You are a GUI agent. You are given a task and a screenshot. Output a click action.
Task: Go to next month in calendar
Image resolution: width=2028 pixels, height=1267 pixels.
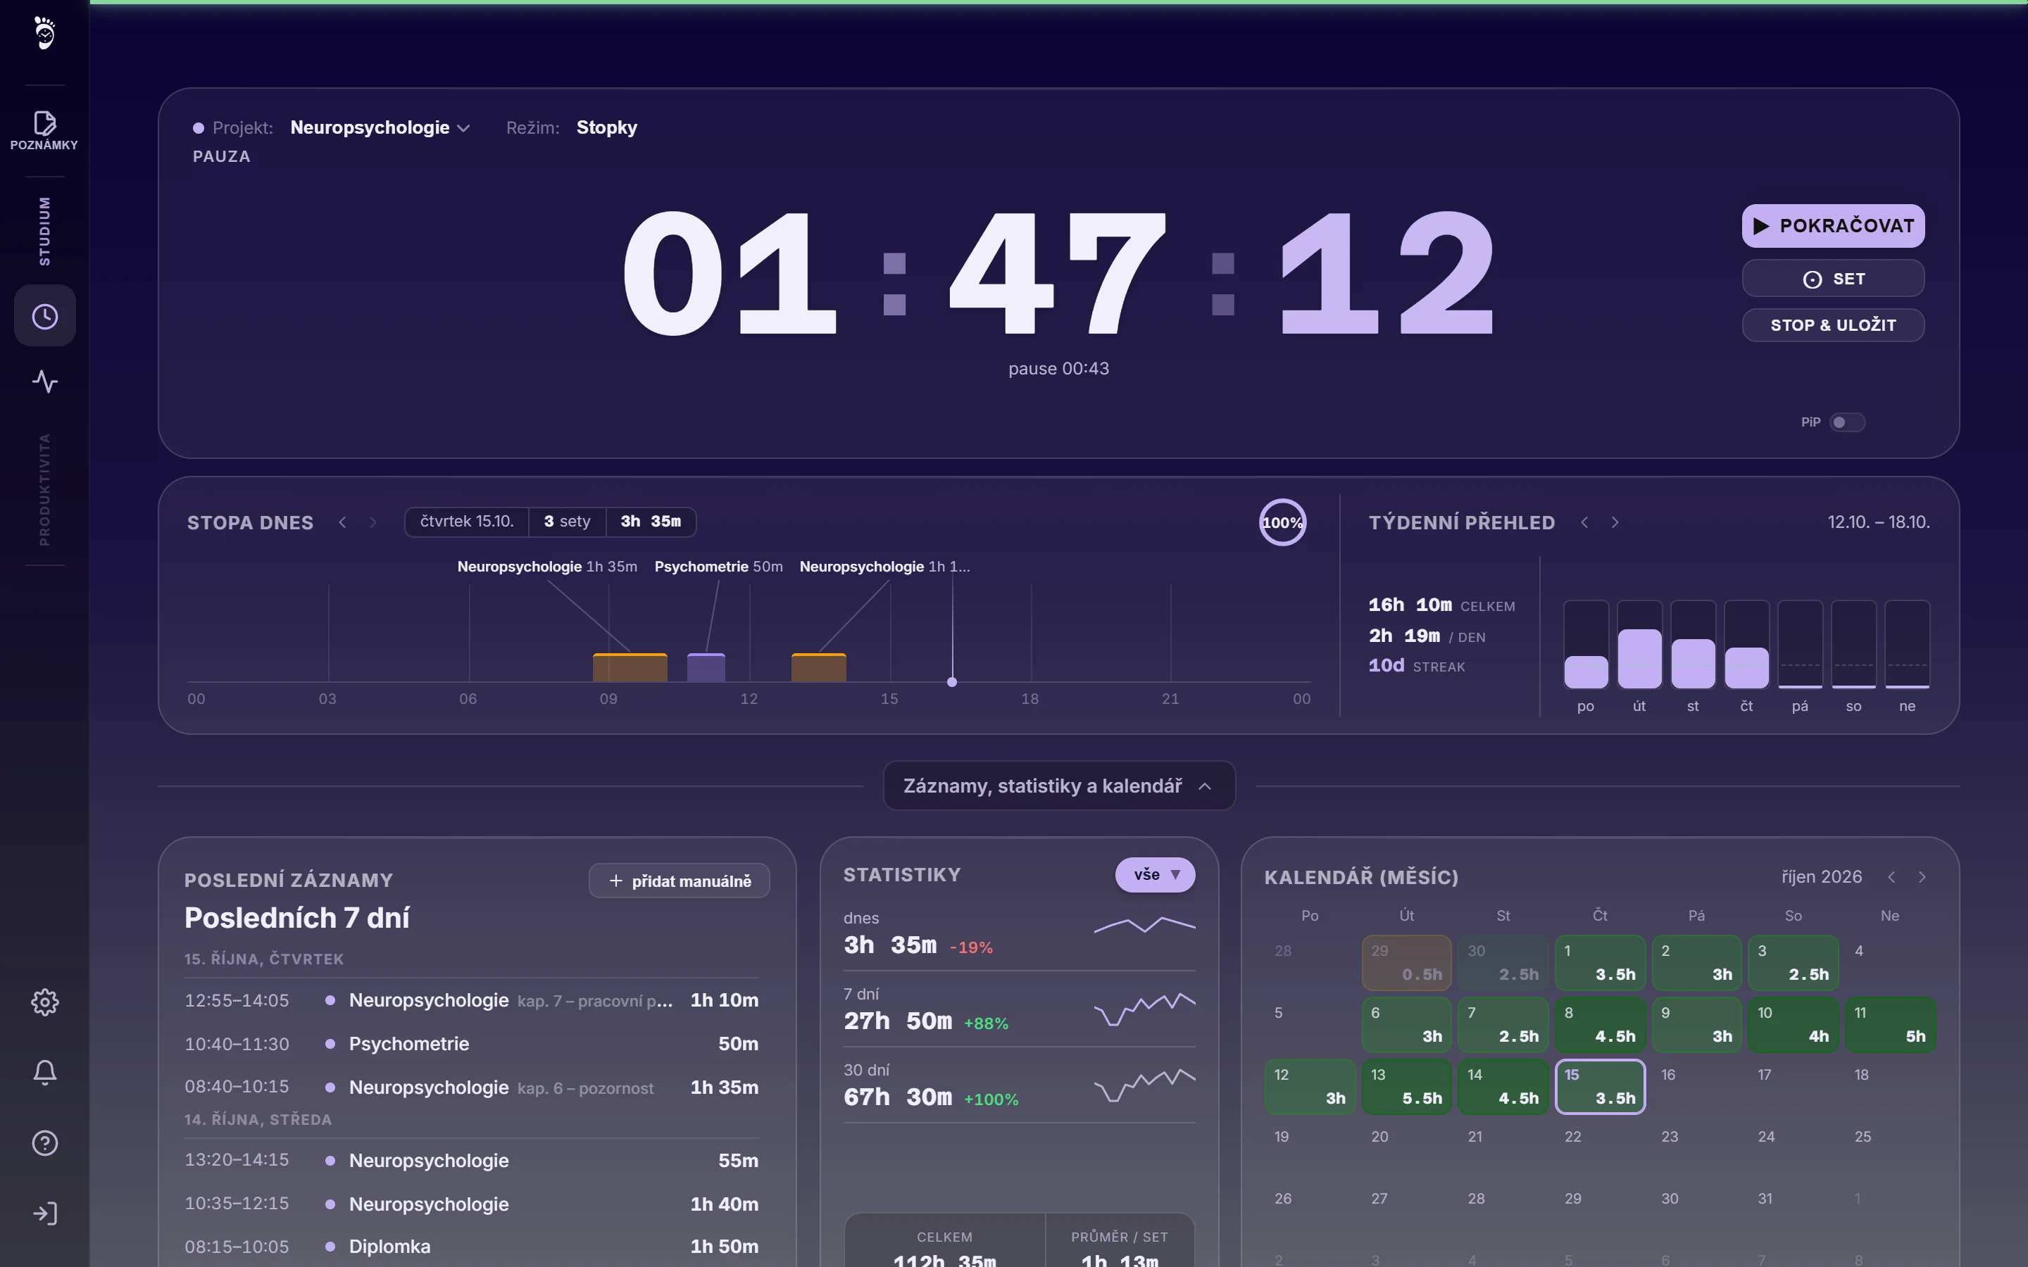(1922, 876)
